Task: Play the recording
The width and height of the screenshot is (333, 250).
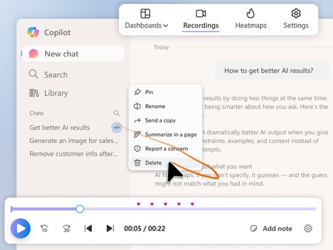Action: [x=20, y=228]
